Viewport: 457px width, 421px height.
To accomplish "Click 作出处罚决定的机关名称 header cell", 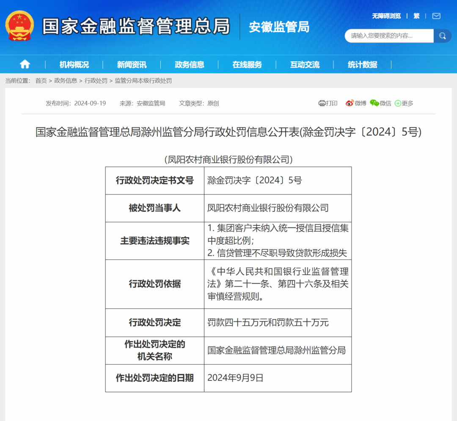I will (x=155, y=350).
